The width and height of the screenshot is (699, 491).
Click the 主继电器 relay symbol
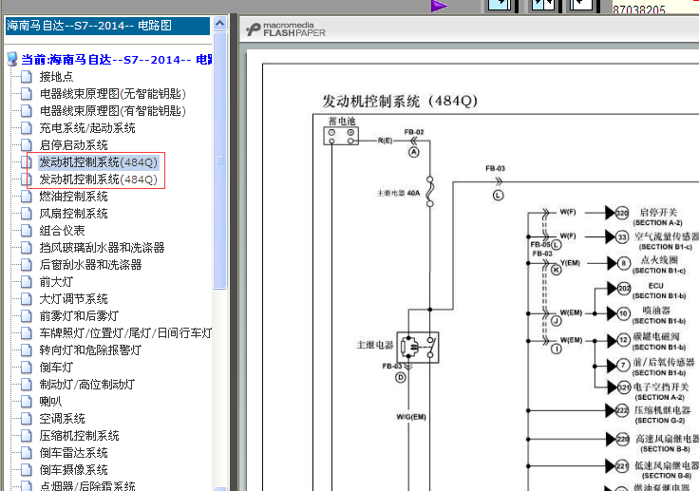(418, 347)
